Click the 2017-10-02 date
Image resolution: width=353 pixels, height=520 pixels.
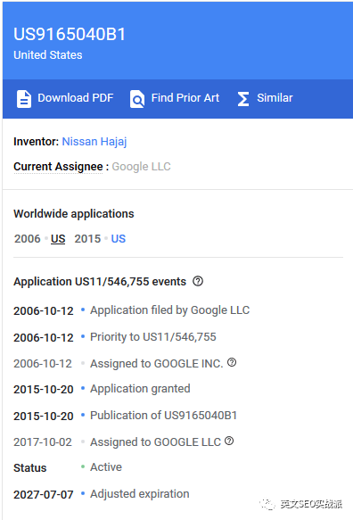pyautogui.click(x=43, y=442)
